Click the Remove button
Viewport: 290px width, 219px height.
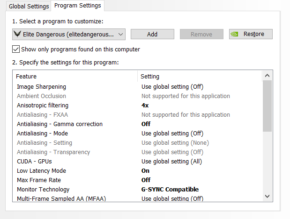tap(201, 34)
